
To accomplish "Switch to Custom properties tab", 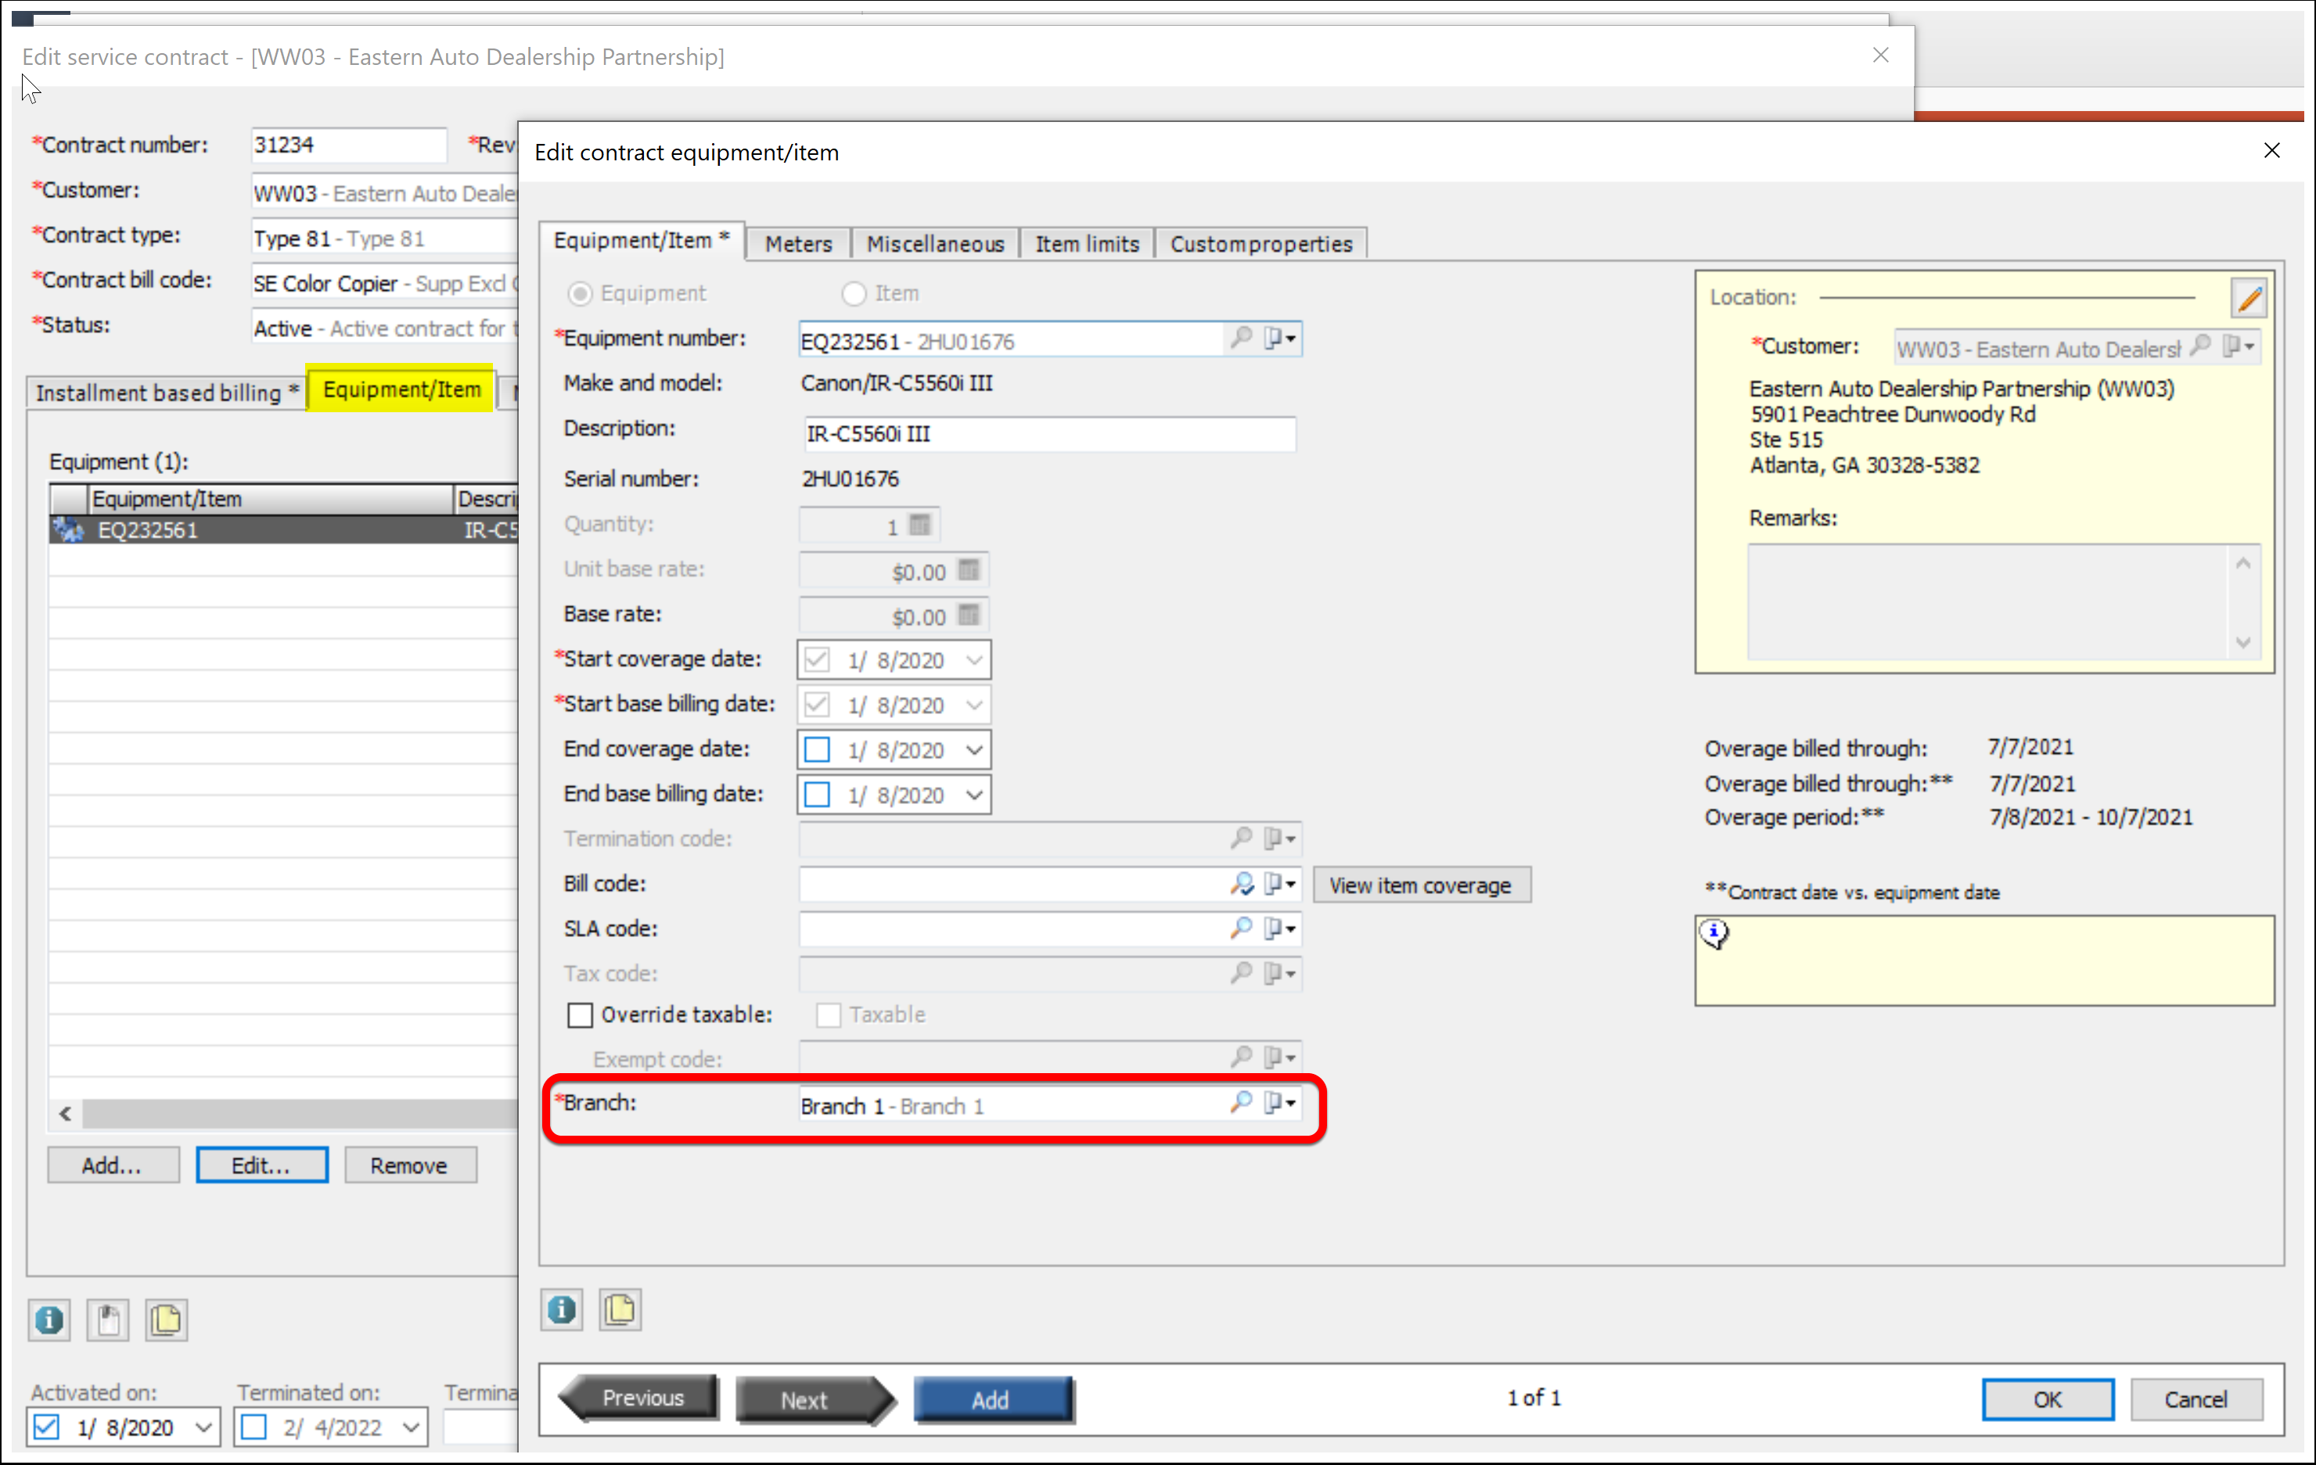I will coord(1261,244).
